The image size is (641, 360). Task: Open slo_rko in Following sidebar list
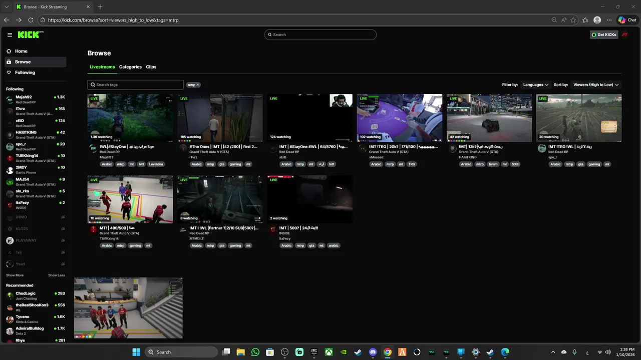(x=36, y=193)
